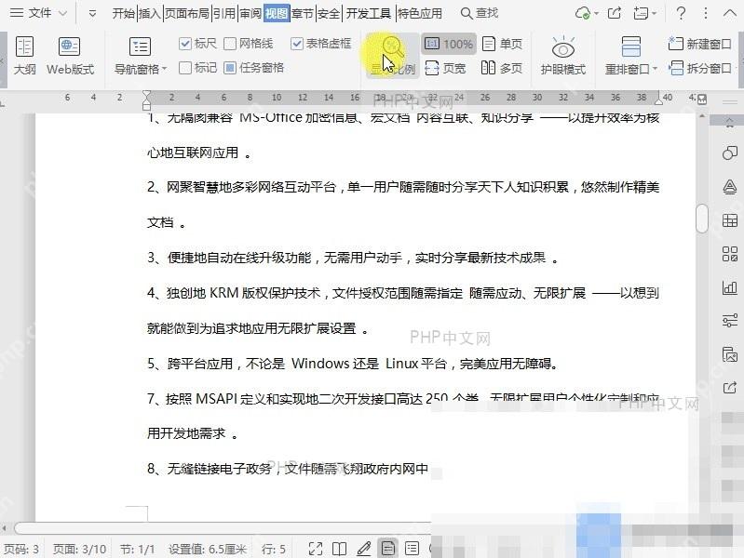This screenshot has width=744, height=558.
Task: Click 页面: 3/10 in status bar
Action: tap(79, 550)
